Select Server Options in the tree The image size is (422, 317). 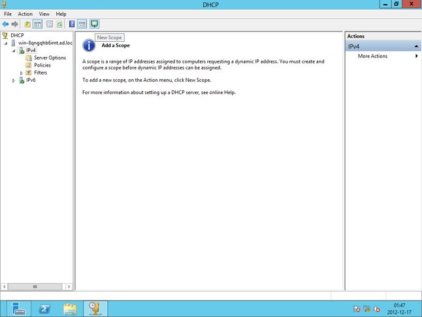50,58
